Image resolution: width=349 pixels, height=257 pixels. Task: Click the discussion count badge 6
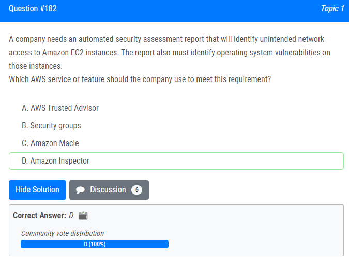136,190
